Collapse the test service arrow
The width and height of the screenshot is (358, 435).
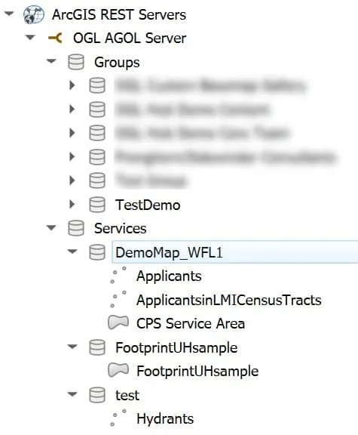(x=72, y=394)
